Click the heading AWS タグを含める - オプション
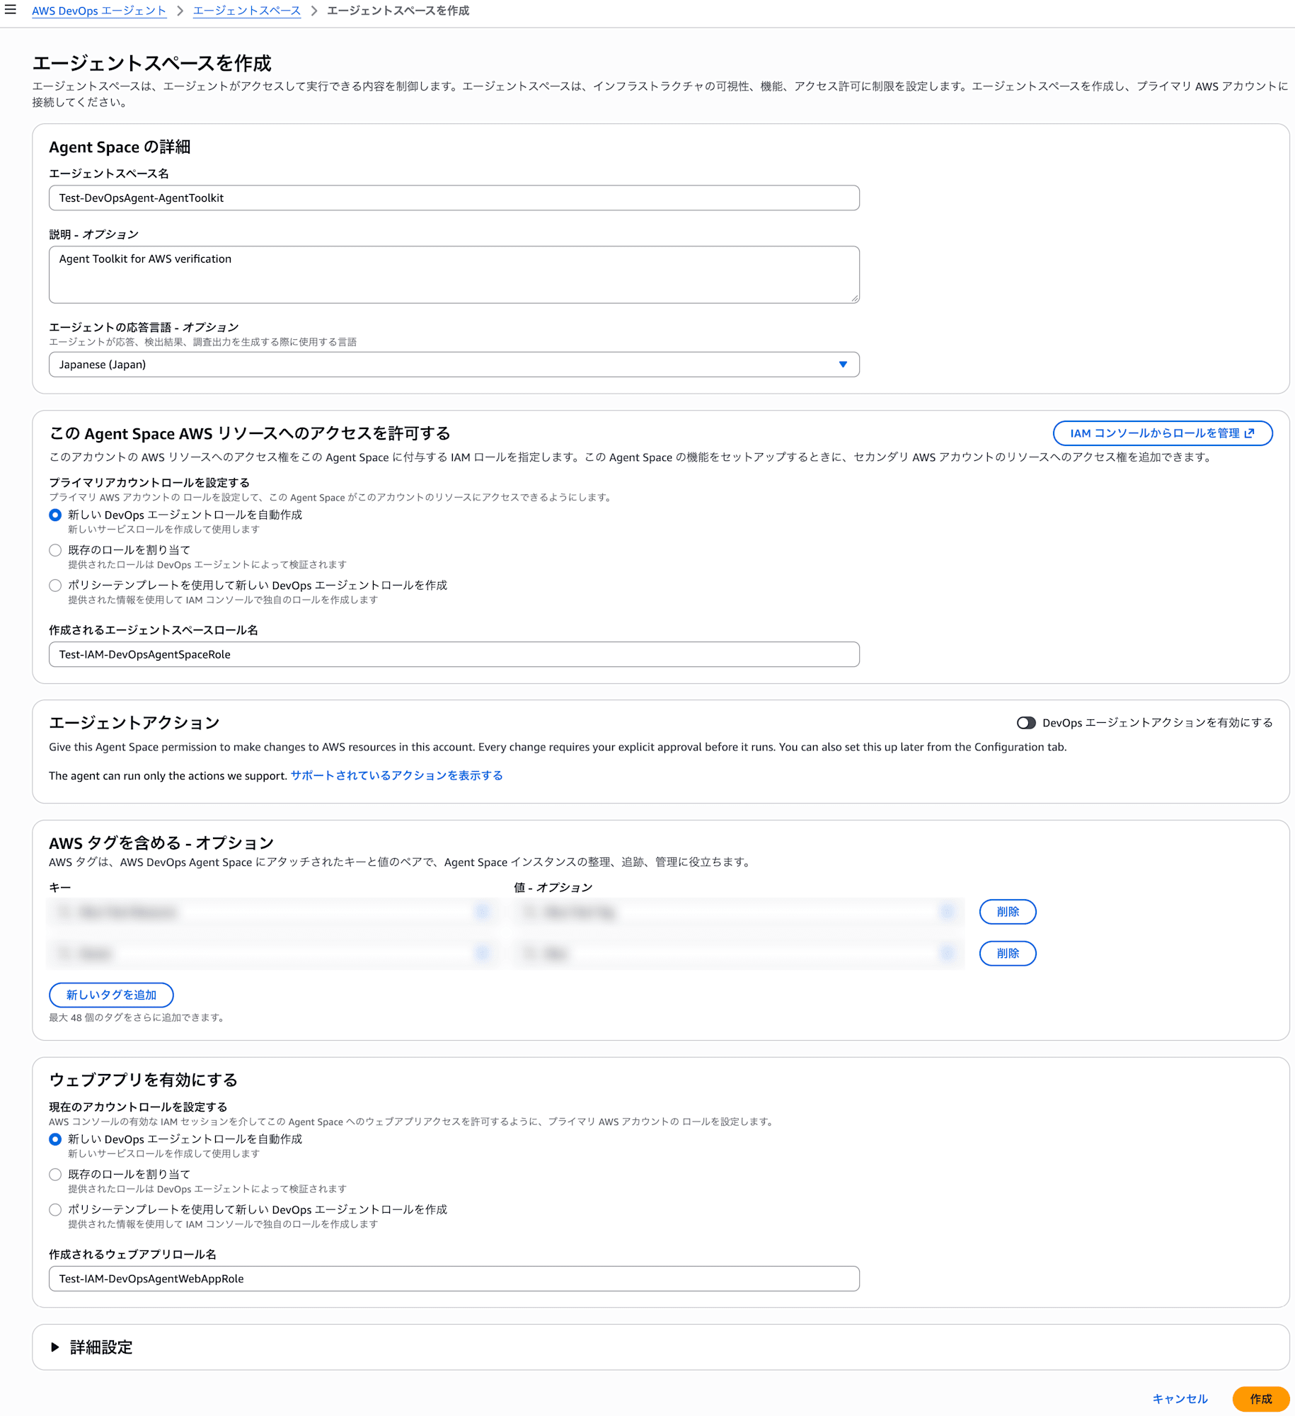The height and width of the screenshot is (1416, 1295). 161,843
